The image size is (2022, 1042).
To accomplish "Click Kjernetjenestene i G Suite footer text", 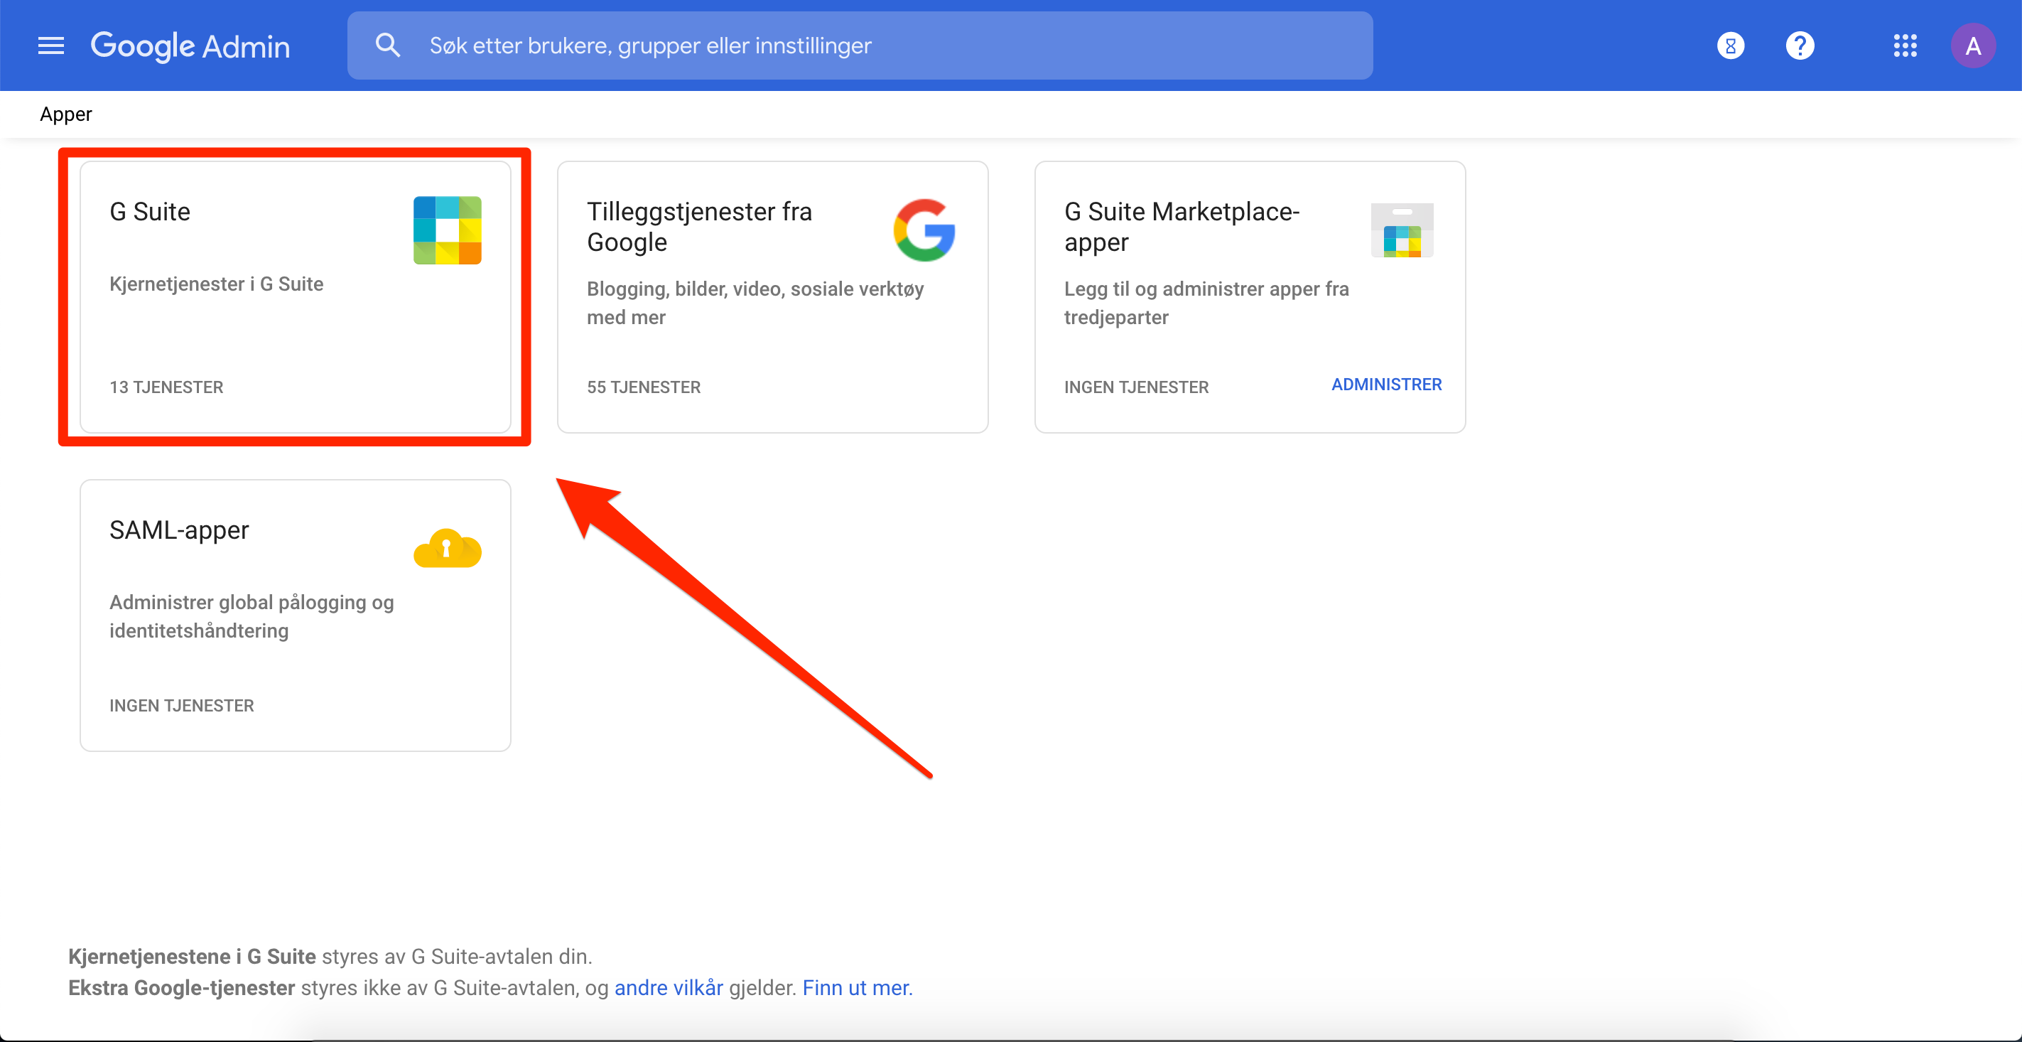I will pos(193,957).
